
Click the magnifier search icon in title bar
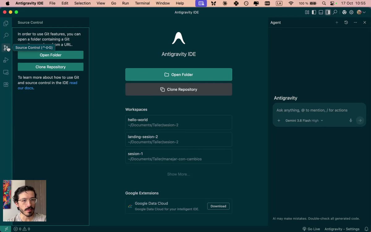tap(335, 12)
